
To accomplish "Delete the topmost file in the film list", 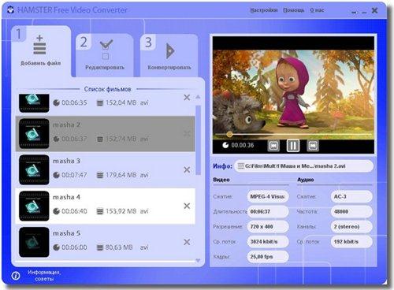I will click(187, 98).
